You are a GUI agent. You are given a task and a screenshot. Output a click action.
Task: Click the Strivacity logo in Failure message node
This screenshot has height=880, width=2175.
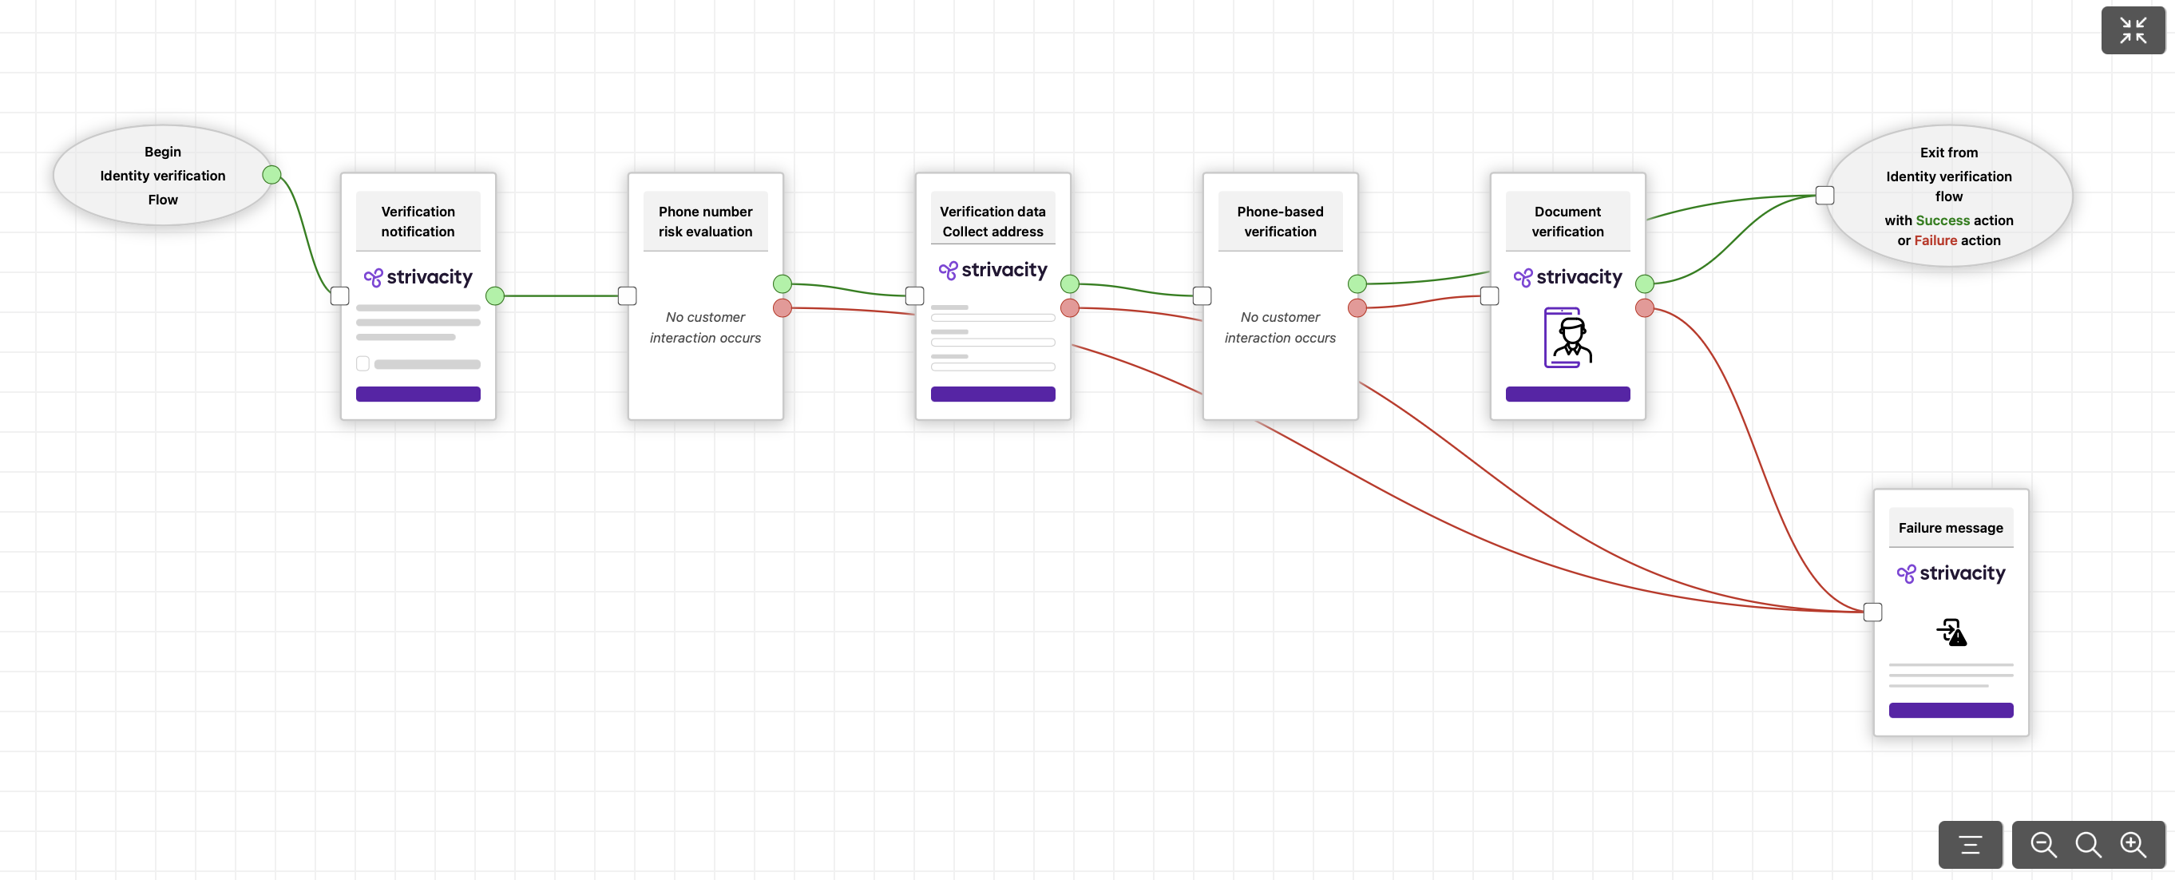[x=1951, y=573]
